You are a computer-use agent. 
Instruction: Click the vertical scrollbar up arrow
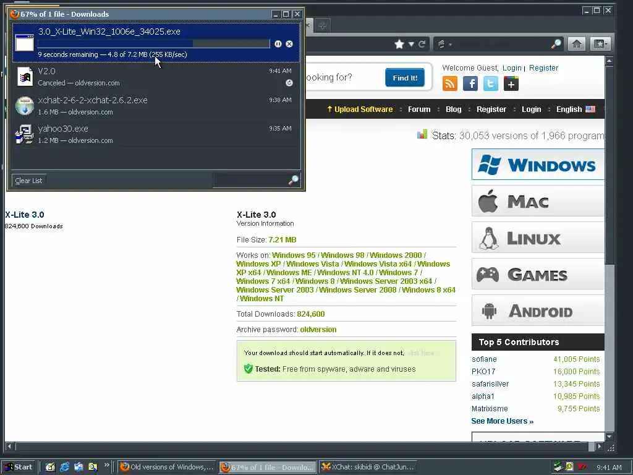pos(610,61)
